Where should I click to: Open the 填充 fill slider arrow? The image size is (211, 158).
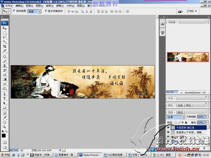207,122
